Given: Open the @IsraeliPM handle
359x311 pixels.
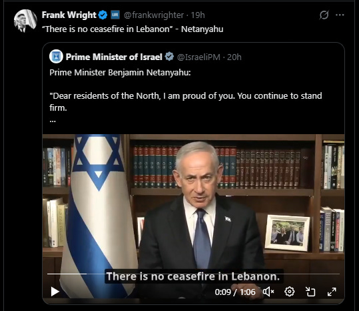Looking at the screenshot, I should [198, 57].
